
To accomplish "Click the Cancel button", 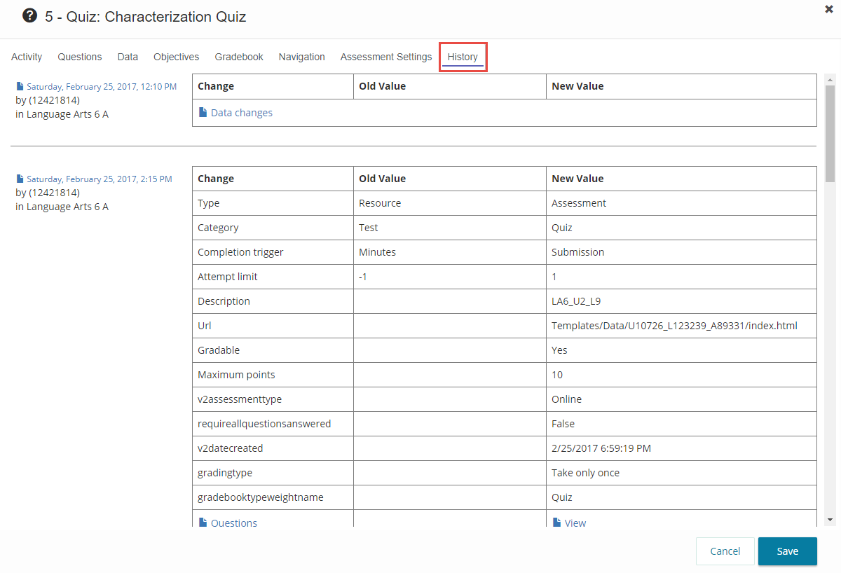I will [x=725, y=551].
